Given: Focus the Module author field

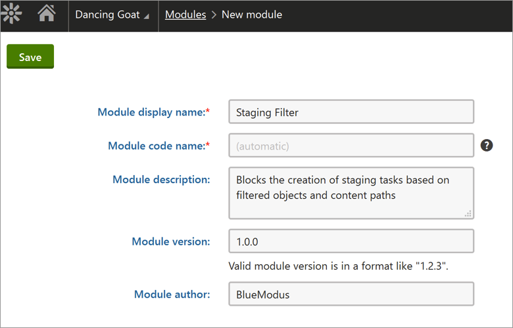Looking at the screenshot, I should click(x=351, y=295).
